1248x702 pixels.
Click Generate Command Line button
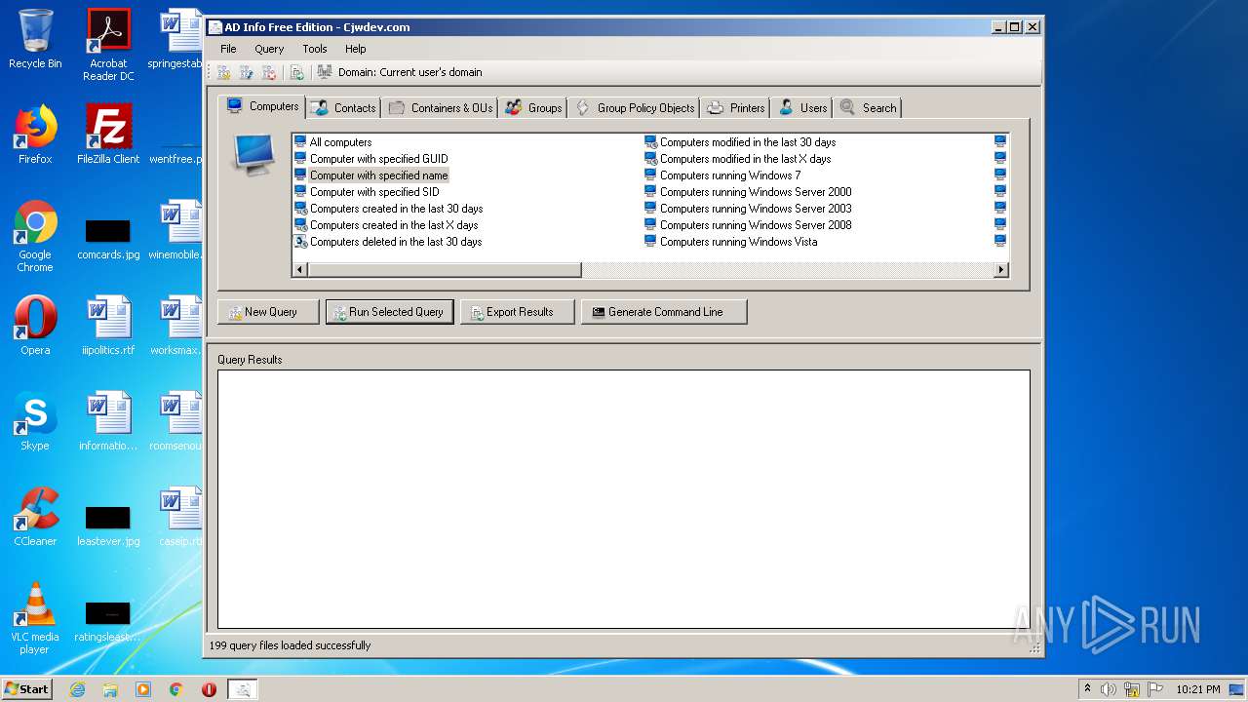click(x=665, y=312)
